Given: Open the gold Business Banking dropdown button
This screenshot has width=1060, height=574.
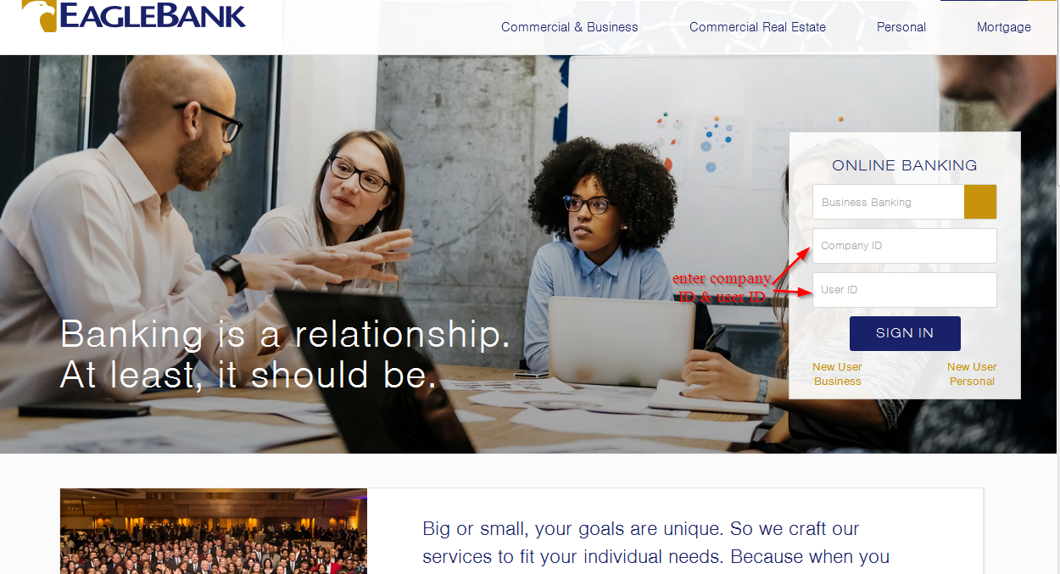Looking at the screenshot, I should (980, 202).
